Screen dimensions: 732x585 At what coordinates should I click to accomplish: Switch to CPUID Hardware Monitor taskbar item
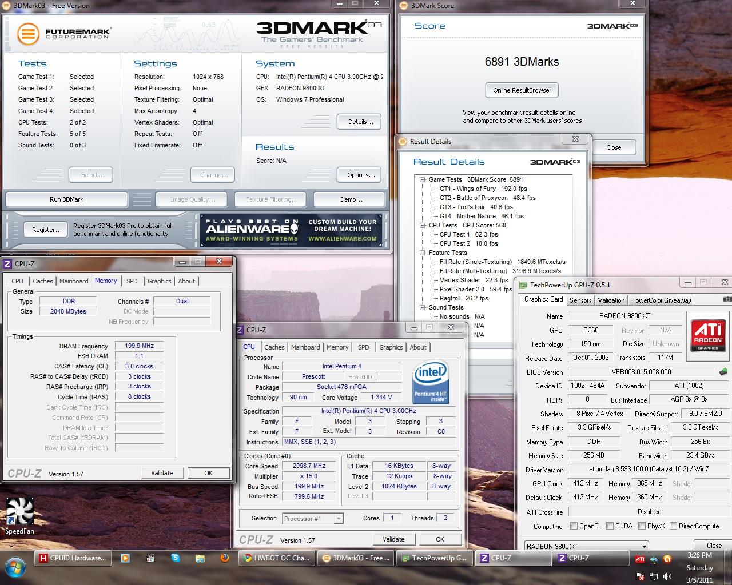click(72, 558)
